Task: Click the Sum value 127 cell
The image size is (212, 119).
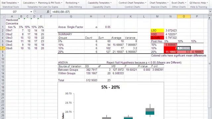Action: point(104,52)
